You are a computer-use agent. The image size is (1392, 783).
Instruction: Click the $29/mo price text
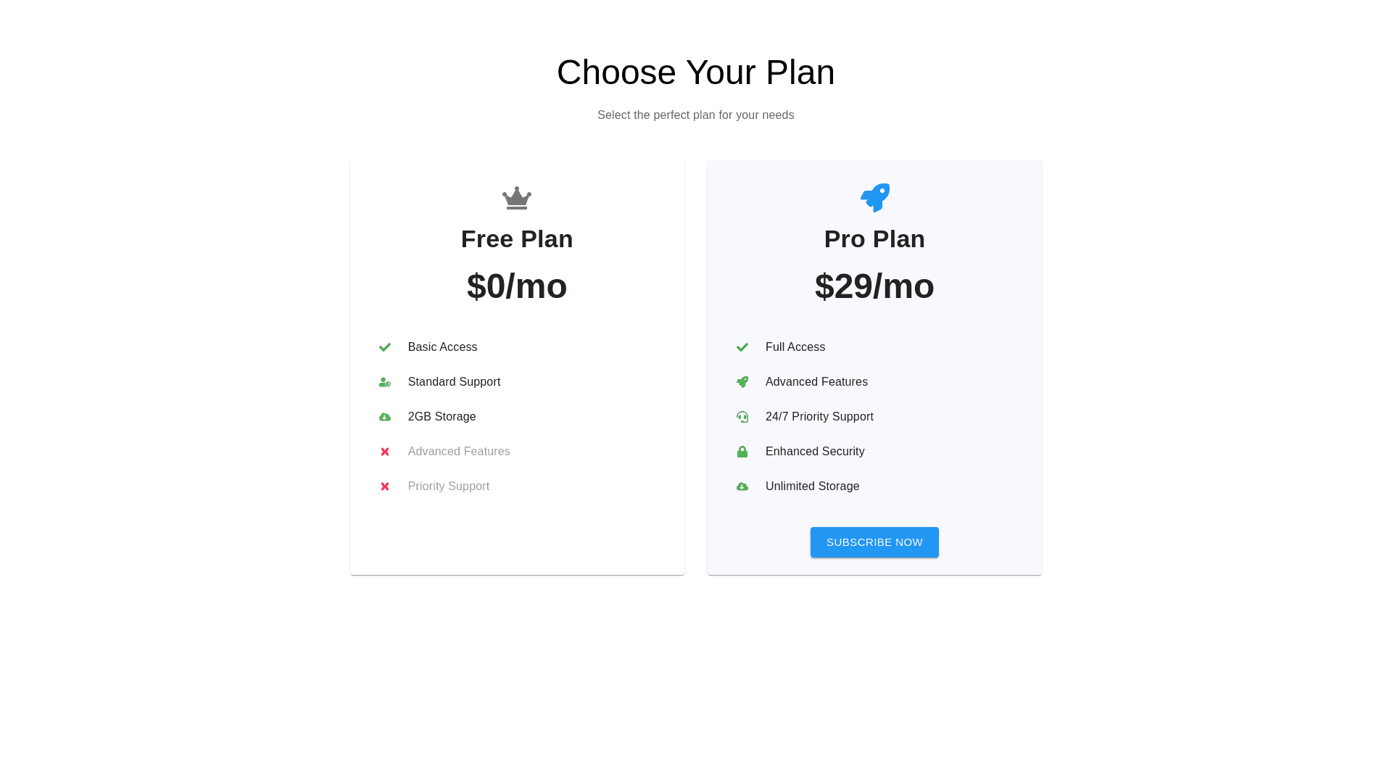[x=874, y=286]
